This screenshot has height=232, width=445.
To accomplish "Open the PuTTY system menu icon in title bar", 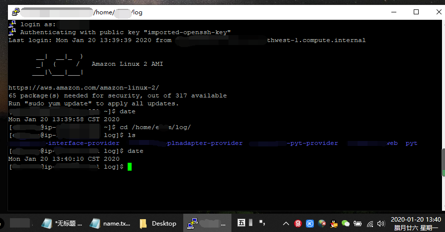I will 15,12.
